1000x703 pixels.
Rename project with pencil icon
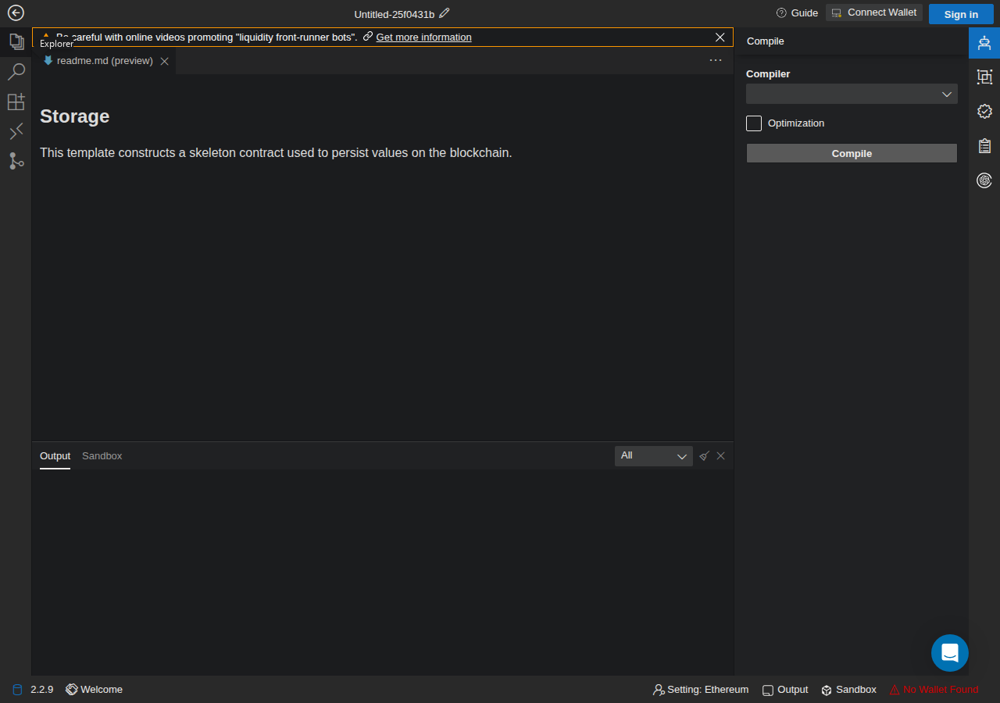(445, 13)
